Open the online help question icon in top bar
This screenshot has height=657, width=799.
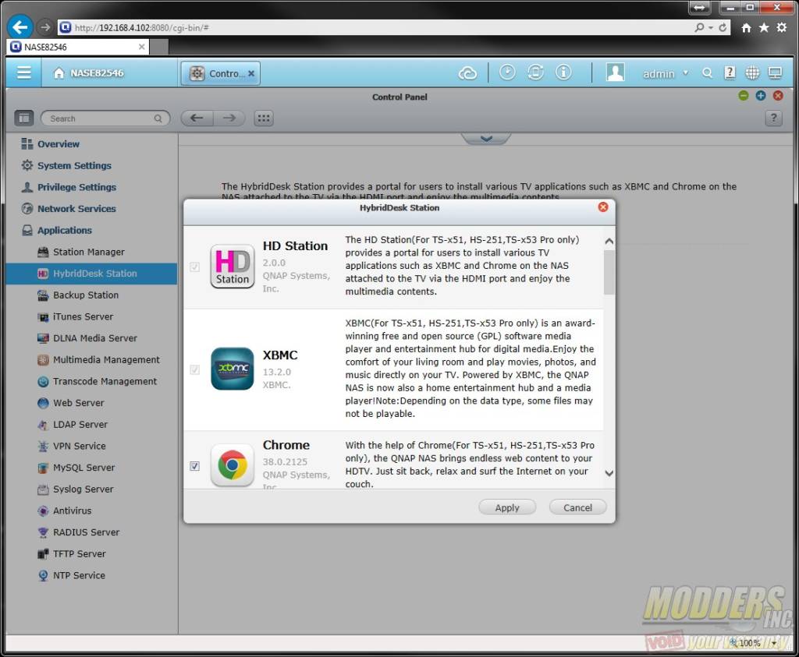(730, 73)
